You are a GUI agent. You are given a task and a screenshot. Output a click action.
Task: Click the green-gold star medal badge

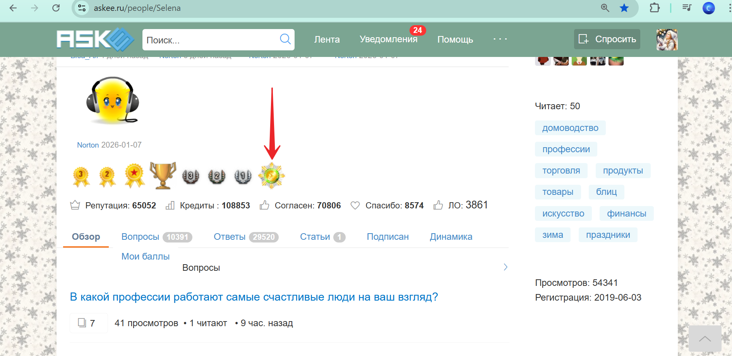point(271,176)
